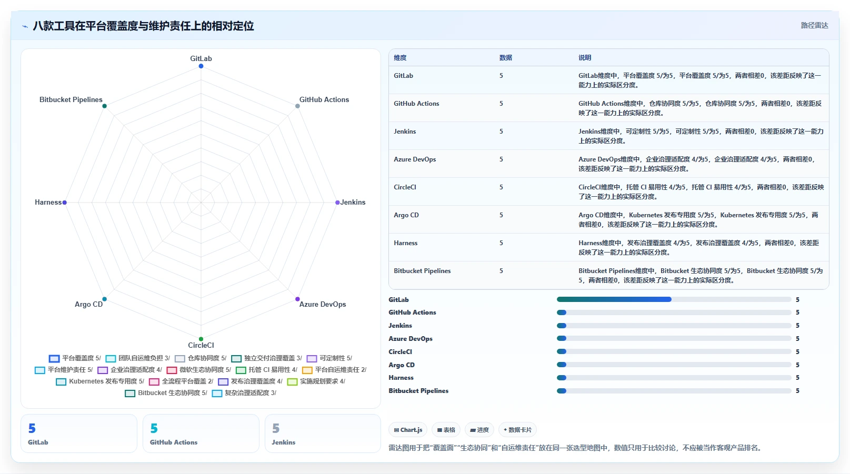This screenshot has width=850, height=474.
Task: Click the 维度 column header
Action: (400, 58)
